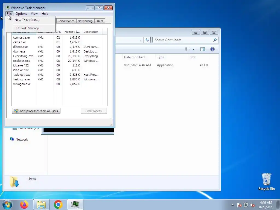Close the open File menu via File
This screenshot has height=210, width=280.
[9, 14]
